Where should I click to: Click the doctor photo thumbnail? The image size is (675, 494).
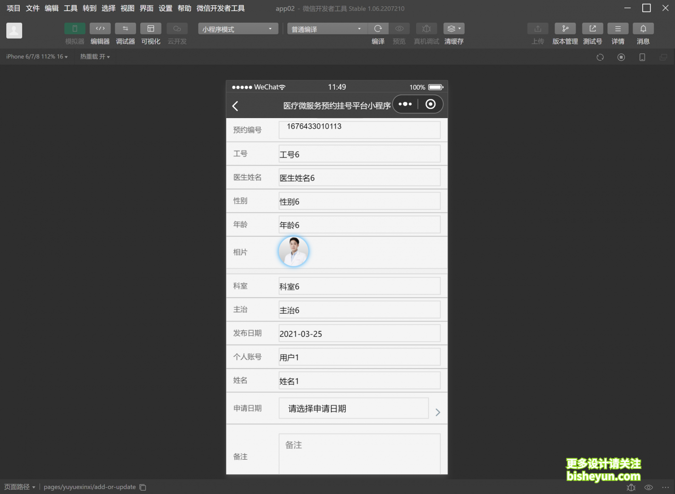pos(294,252)
